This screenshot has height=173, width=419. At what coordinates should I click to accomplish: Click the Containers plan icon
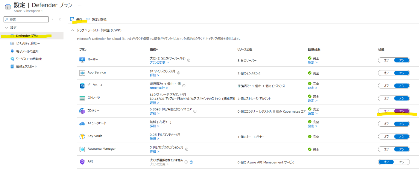(x=82, y=111)
